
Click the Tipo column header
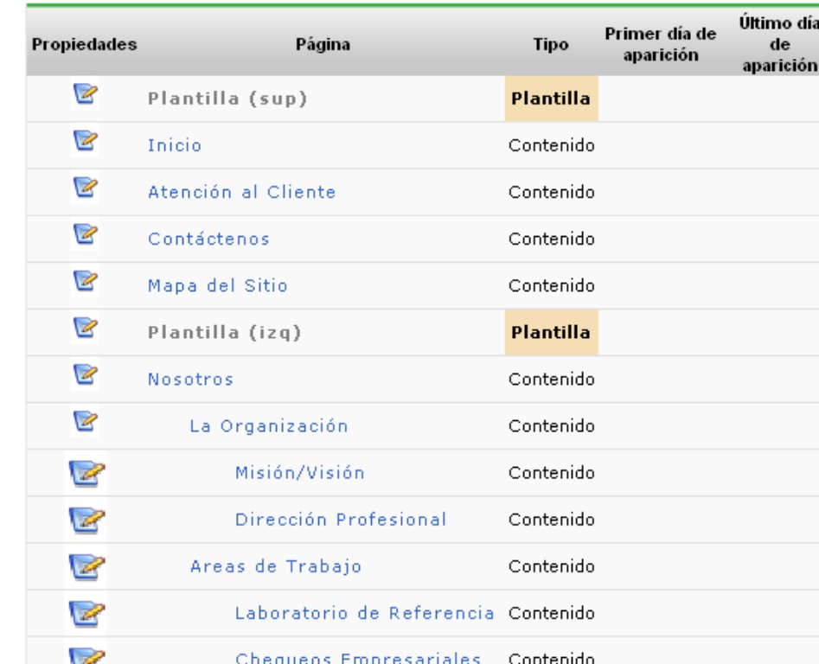pyautogui.click(x=551, y=44)
